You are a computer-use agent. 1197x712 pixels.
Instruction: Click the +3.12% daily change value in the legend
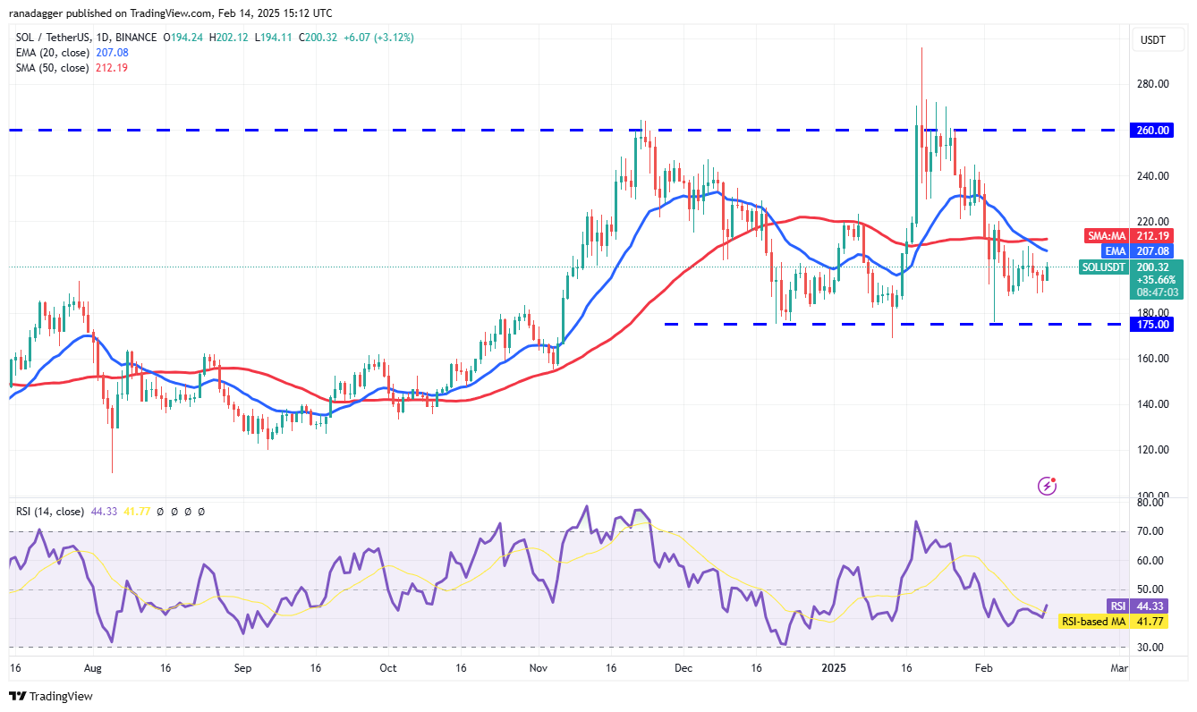pyautogui.click(x=393, y=38)
